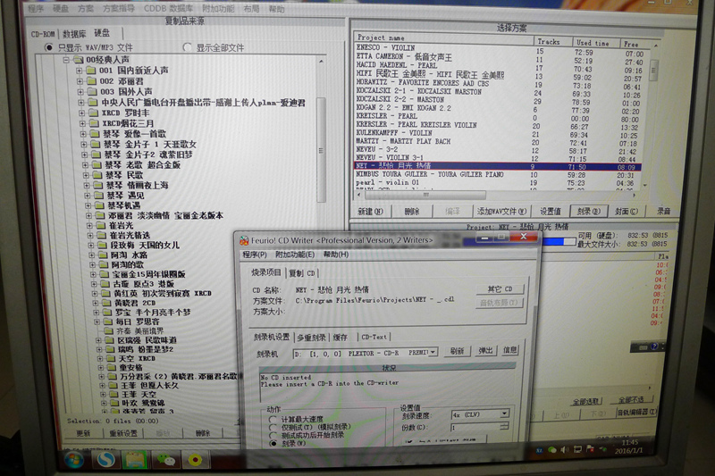Select 刻录(W) action radio button
The height and width of the screenshot is (476, 715).
coord(273,443)
